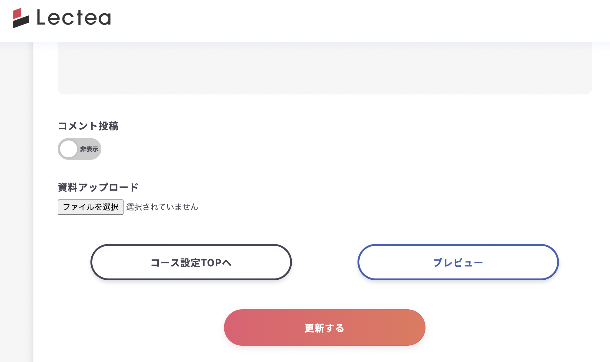Click the TOP text in the course settings button
This screenshot has height=362, width=610.
[211, 263]
